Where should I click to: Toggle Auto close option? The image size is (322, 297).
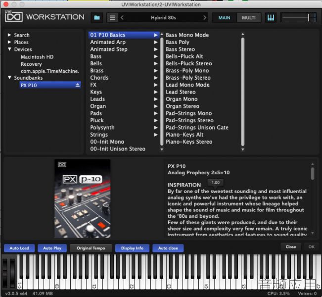(x=168, y=248)
